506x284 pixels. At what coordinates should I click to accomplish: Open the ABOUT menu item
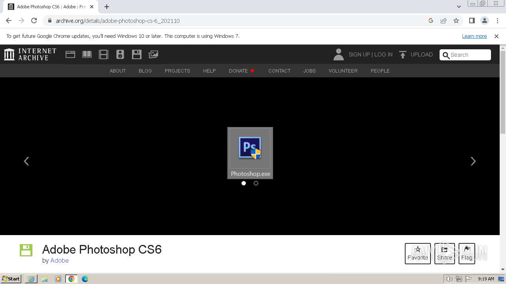click(x=118, y=71)
